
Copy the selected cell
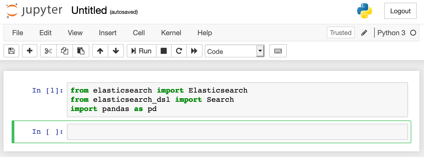pos(64,51)
